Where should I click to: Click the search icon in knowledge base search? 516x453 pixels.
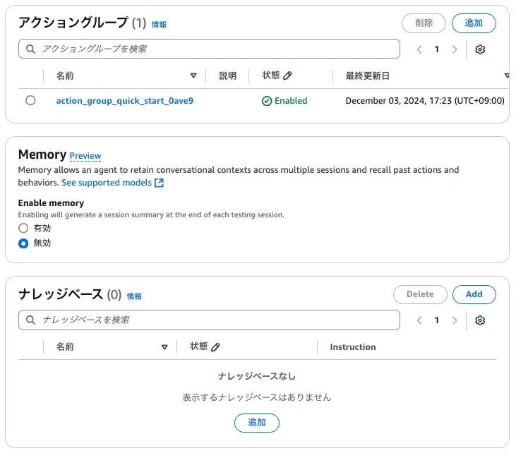pos(30,320)
